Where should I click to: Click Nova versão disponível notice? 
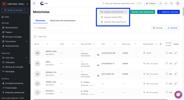12,98
